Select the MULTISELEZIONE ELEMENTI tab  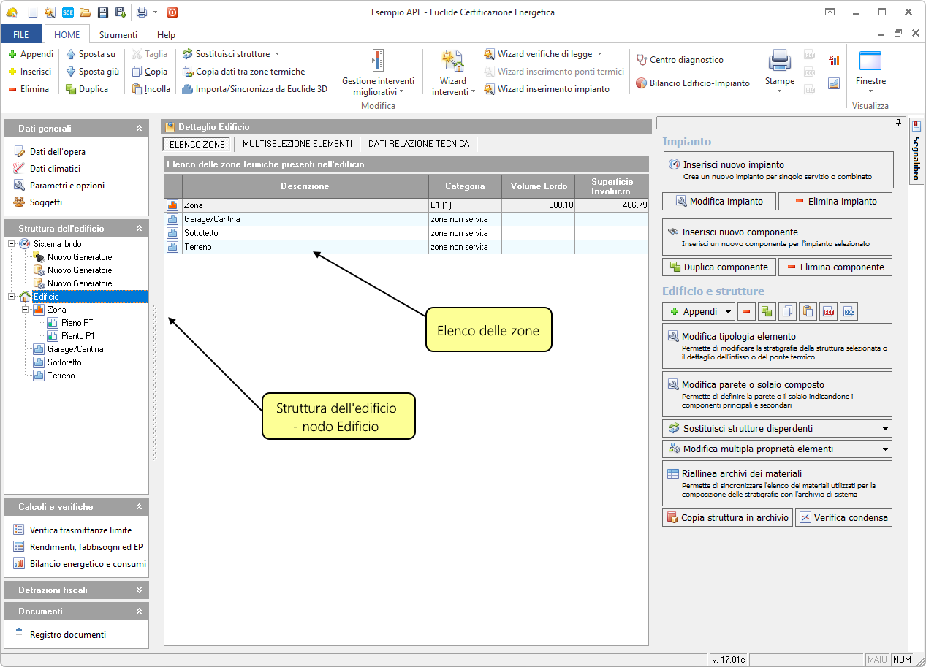pyautogui.click(x=297, y=144)
